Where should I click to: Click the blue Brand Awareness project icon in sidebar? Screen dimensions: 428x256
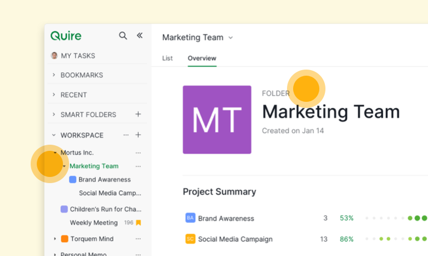(x=72, y=179)
